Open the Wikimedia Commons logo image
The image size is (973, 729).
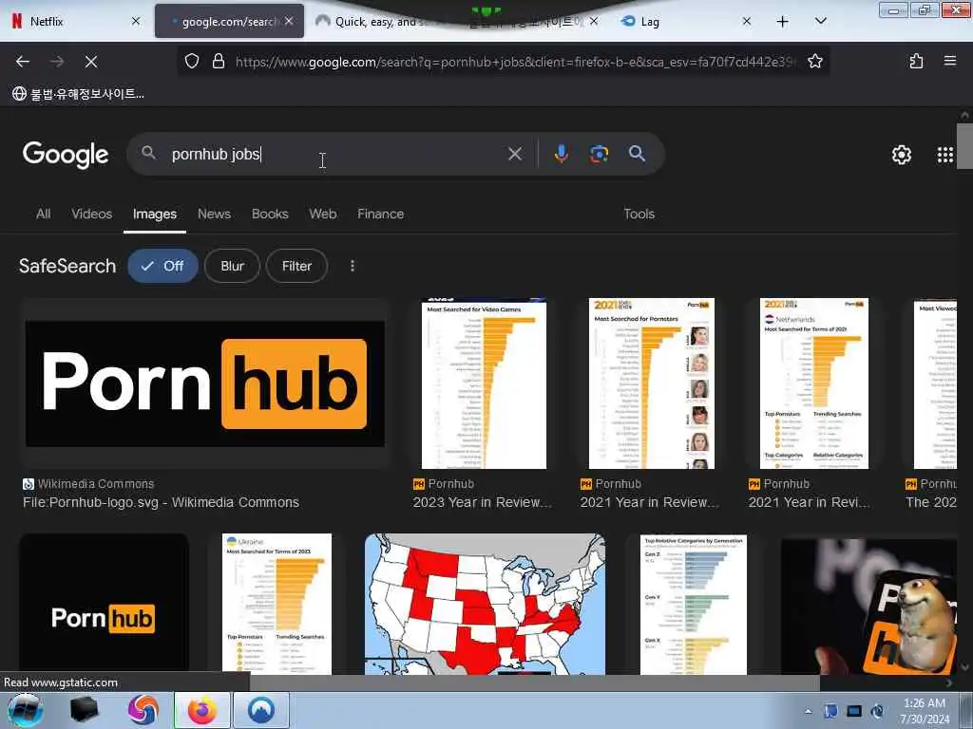coord(205,383)
